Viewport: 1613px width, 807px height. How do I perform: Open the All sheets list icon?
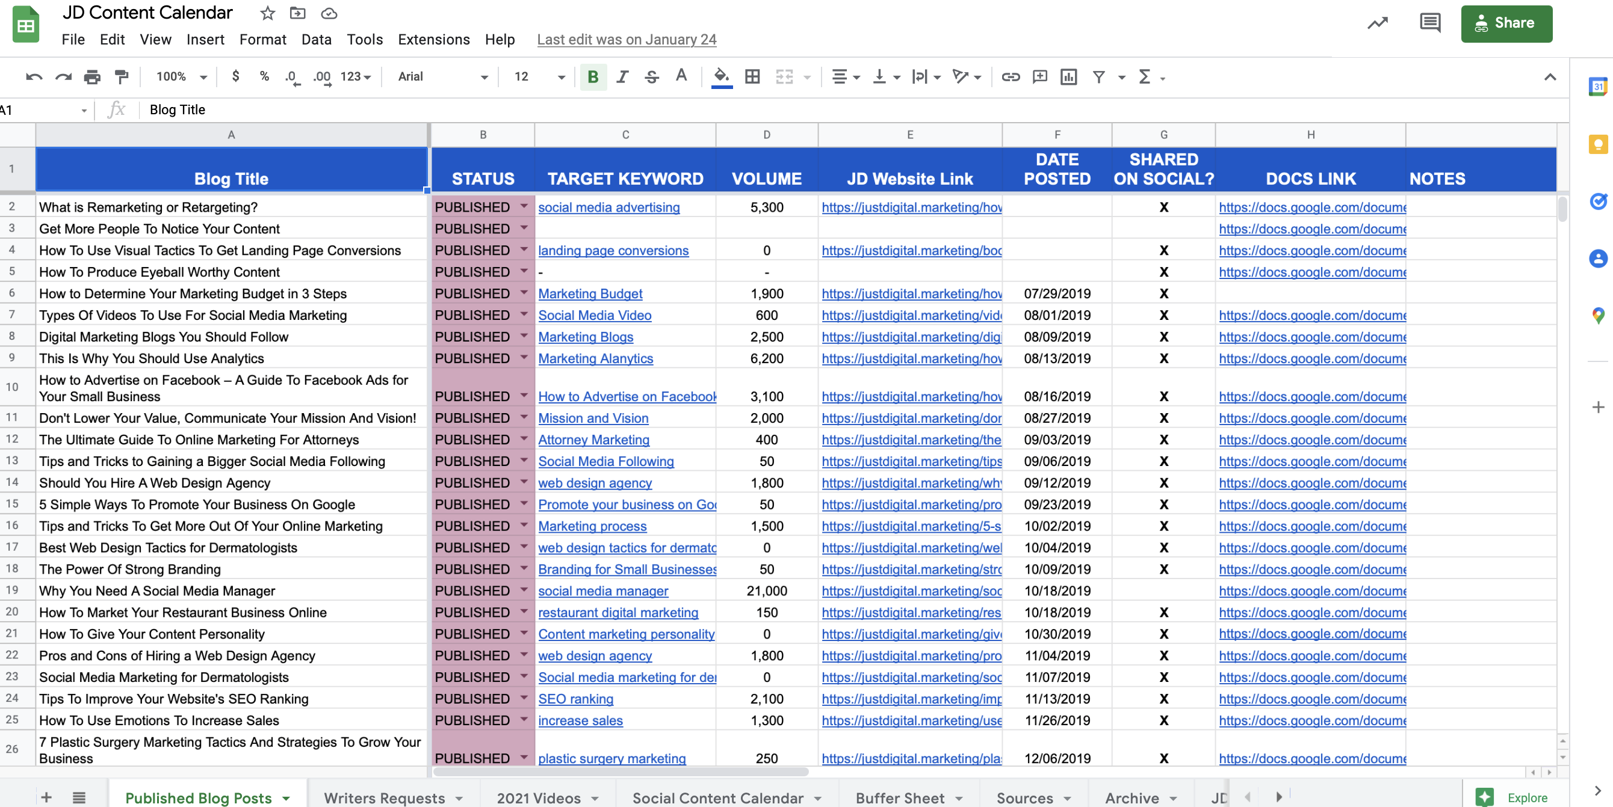(x=78, y=797)
